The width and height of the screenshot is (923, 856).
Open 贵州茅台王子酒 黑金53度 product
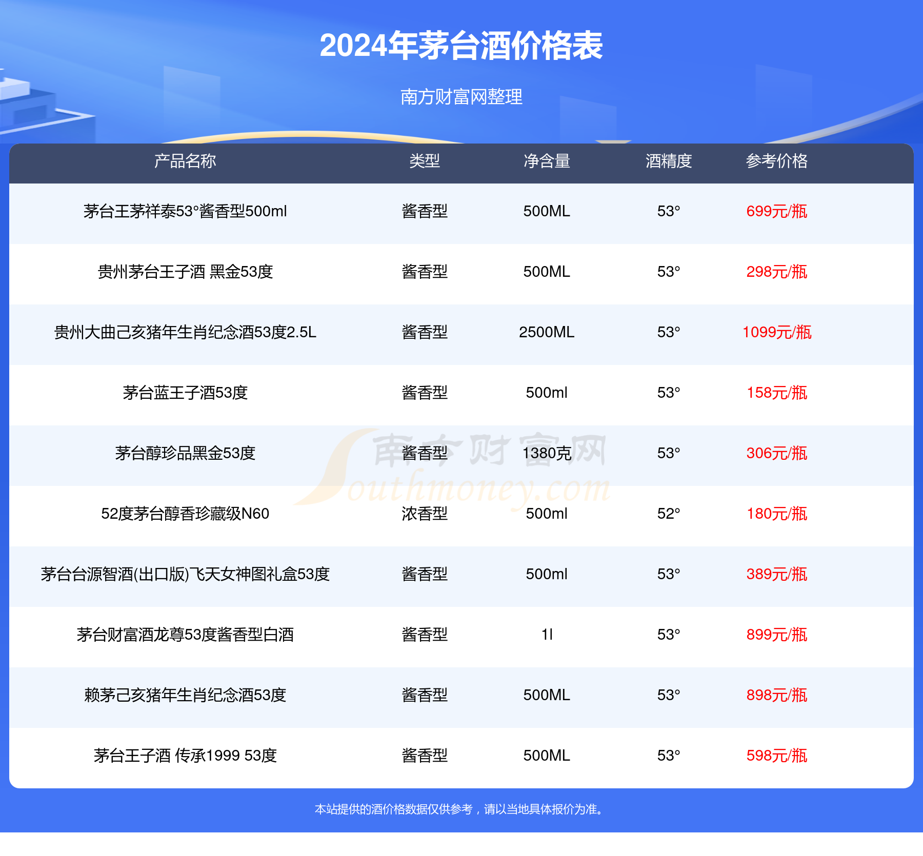185,272
